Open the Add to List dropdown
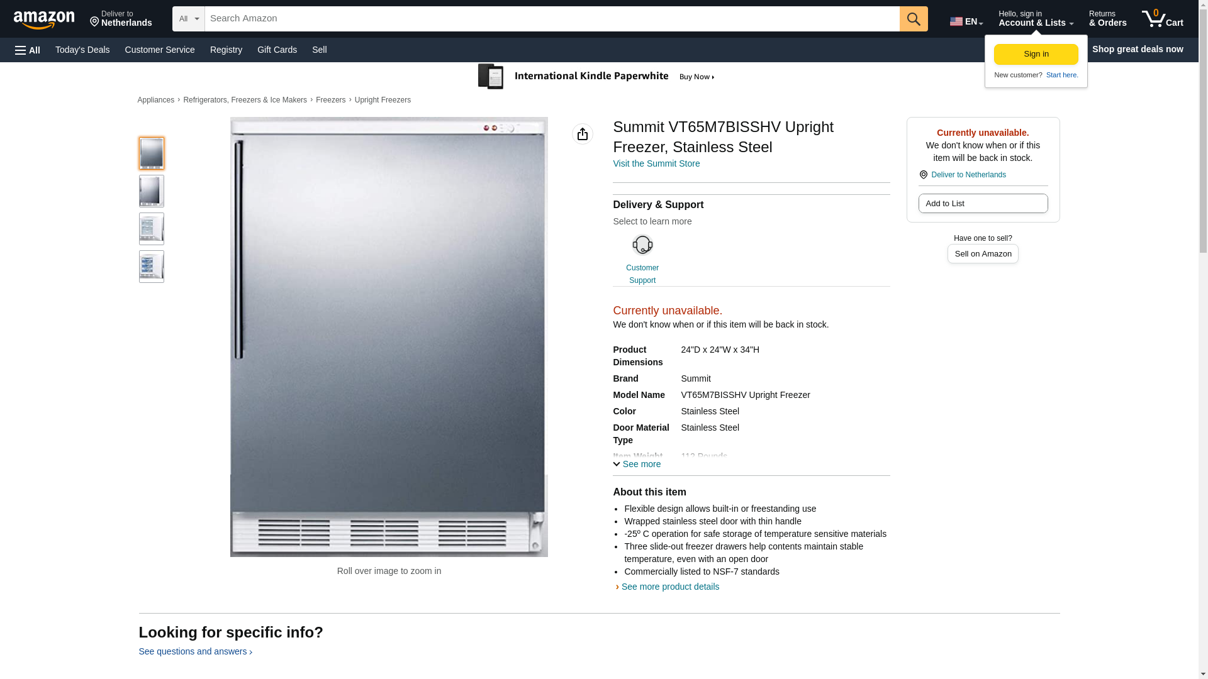The image size is (1208, 679). (x=982, y=204)
